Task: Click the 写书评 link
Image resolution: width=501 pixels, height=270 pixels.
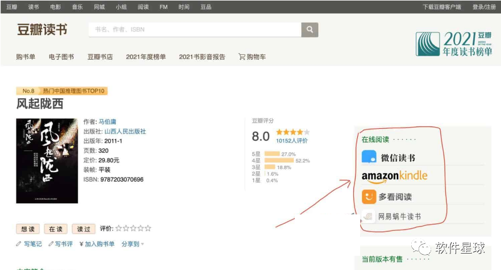Action: coord(64,244)
